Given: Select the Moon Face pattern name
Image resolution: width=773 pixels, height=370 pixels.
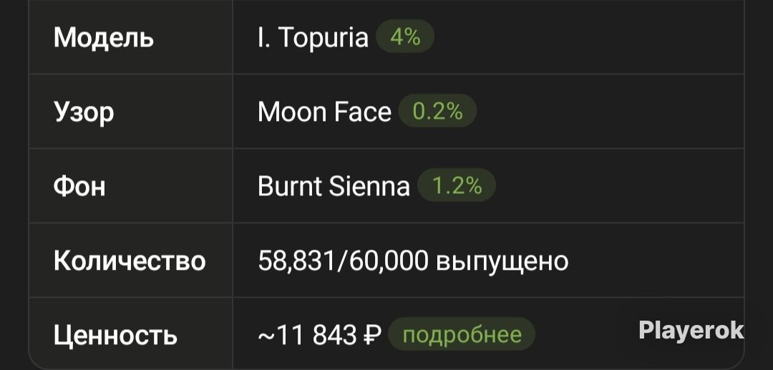Looking at the screenshot, I should coord(324,112).
